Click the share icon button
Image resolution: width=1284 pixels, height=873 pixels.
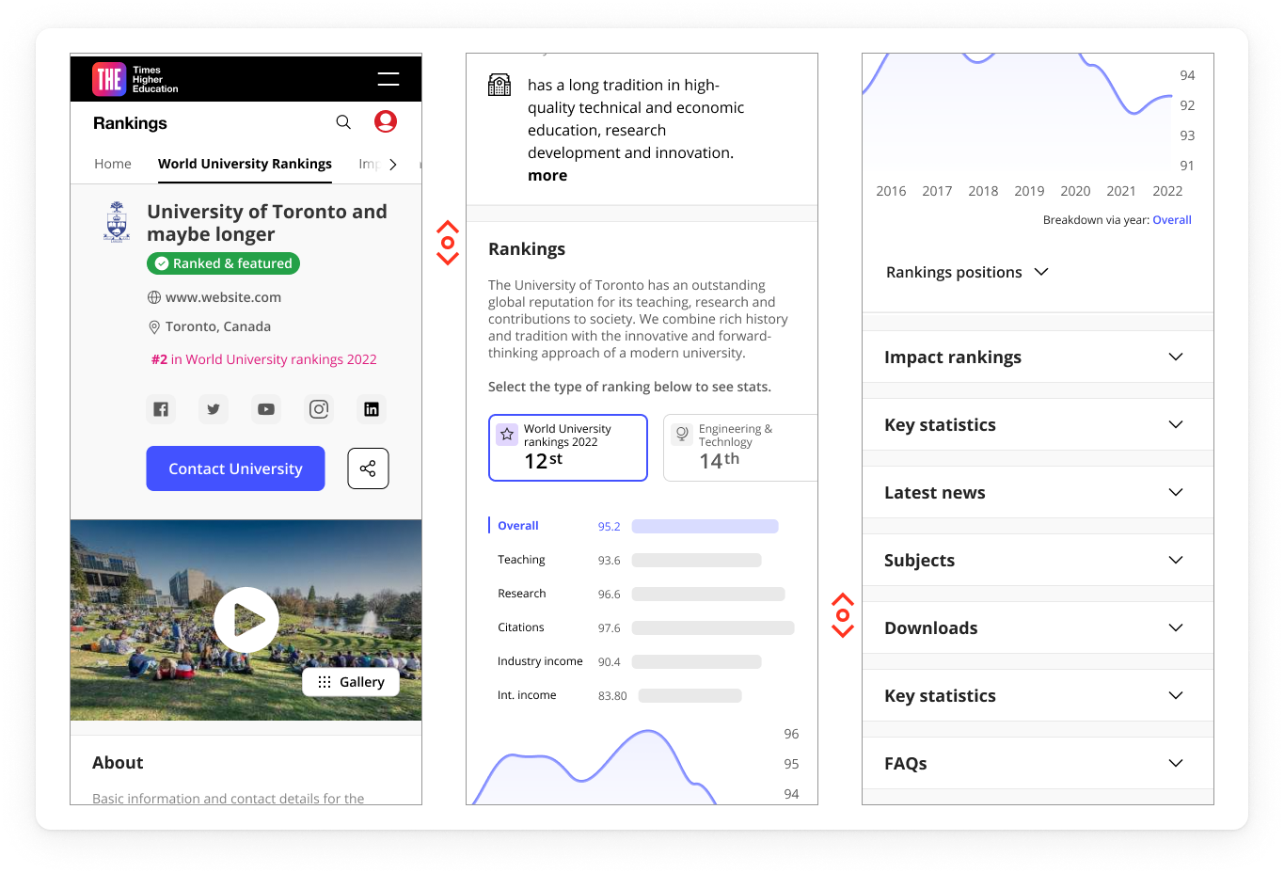[368, 468]
